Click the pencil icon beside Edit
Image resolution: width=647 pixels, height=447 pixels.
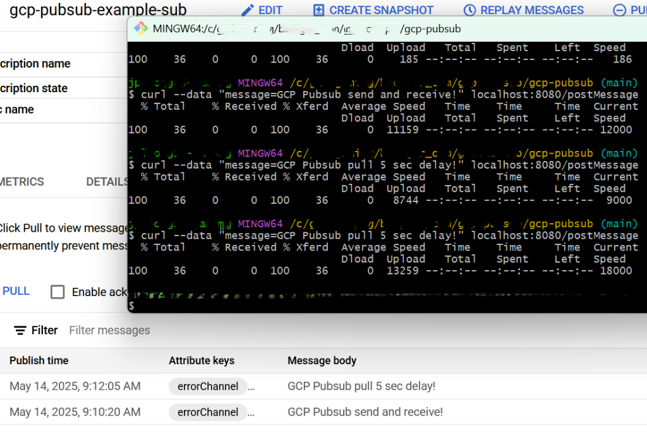tap(248, 10)
